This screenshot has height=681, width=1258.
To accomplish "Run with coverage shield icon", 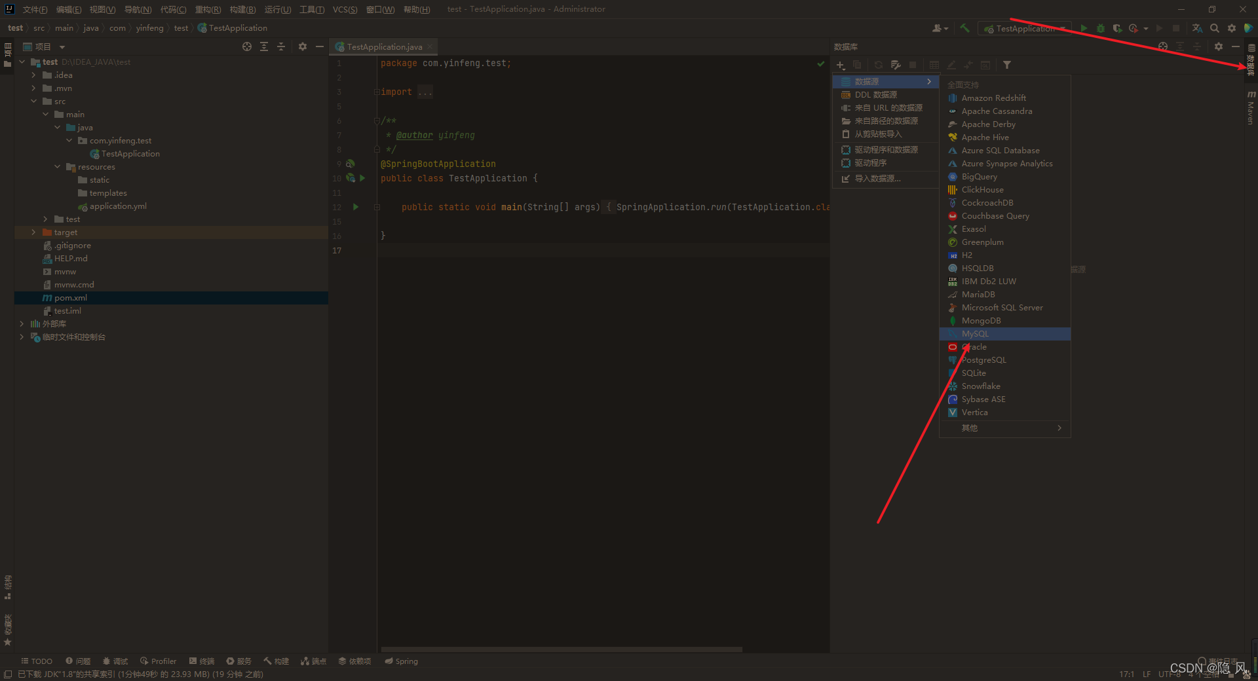I will point(1117,28).
